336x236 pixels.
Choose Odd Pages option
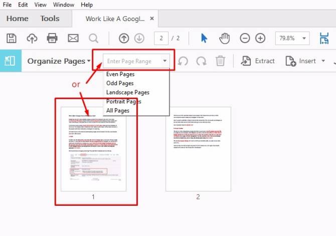[x=120, y=83]
